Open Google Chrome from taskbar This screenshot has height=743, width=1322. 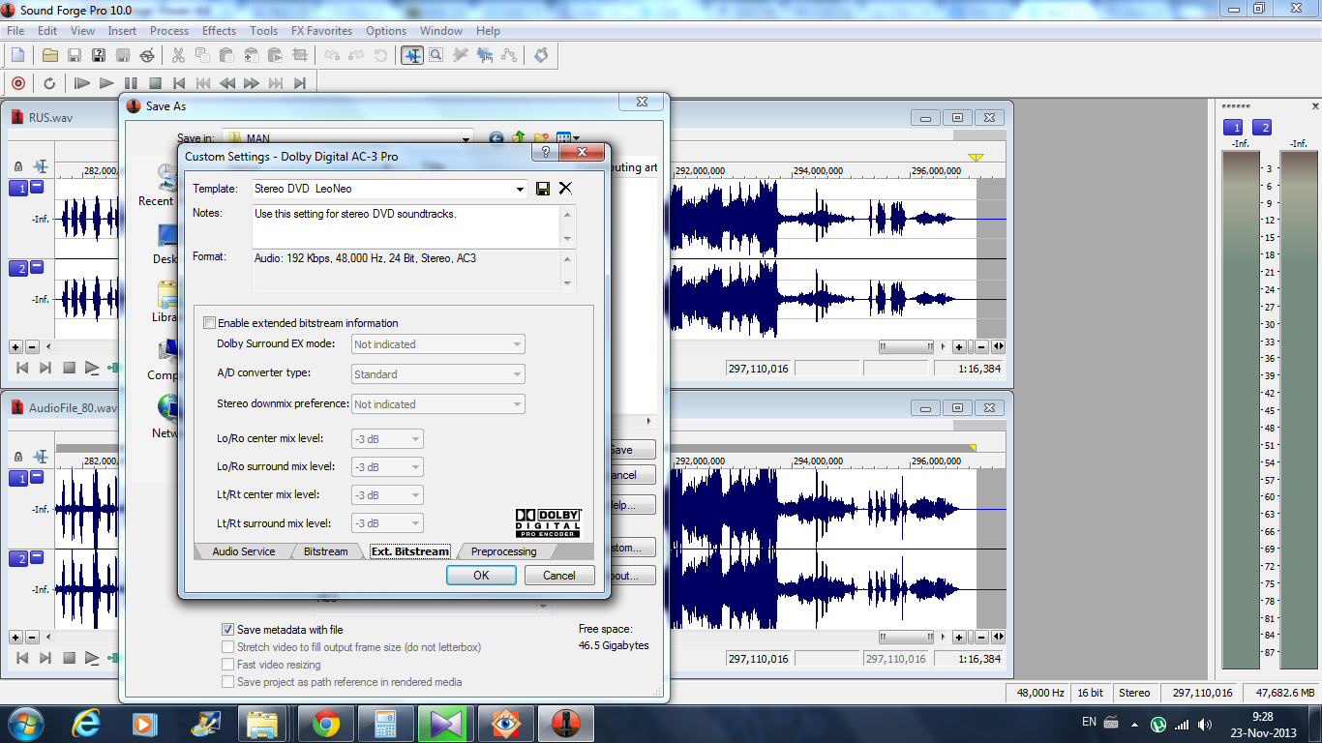coord(325,724)
